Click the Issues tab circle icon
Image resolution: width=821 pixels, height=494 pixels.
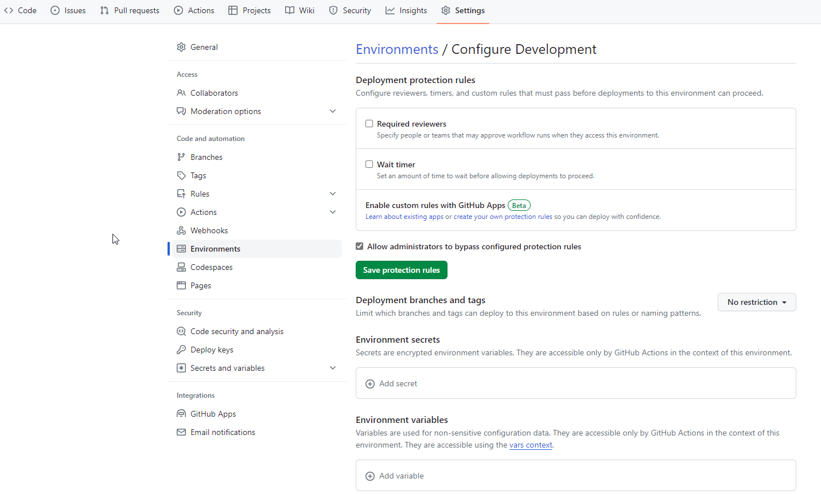point(55,10)
